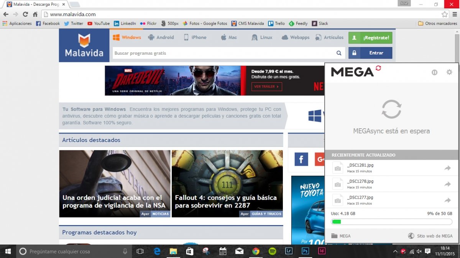Show hidden system tray icons
The width and height of the screenshot is (460, 258).
395,251
